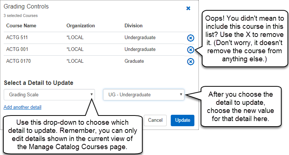Viewport: 289px width, 155px height.
Task: Select the ACTG 0170 course name
Action: point(18,61)
